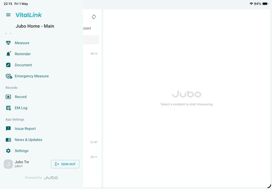Check the Wi-Fi status icon
This screenshot has height=189, width=272.
pyautogui.click(x=251, y=4)
